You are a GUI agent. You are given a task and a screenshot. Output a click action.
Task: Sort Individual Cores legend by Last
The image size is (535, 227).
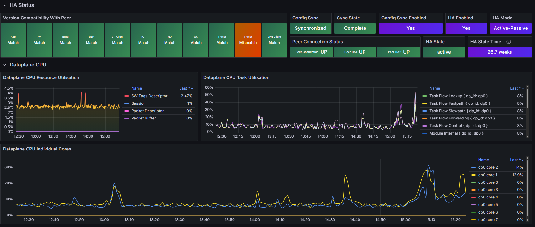coord(517,160)
